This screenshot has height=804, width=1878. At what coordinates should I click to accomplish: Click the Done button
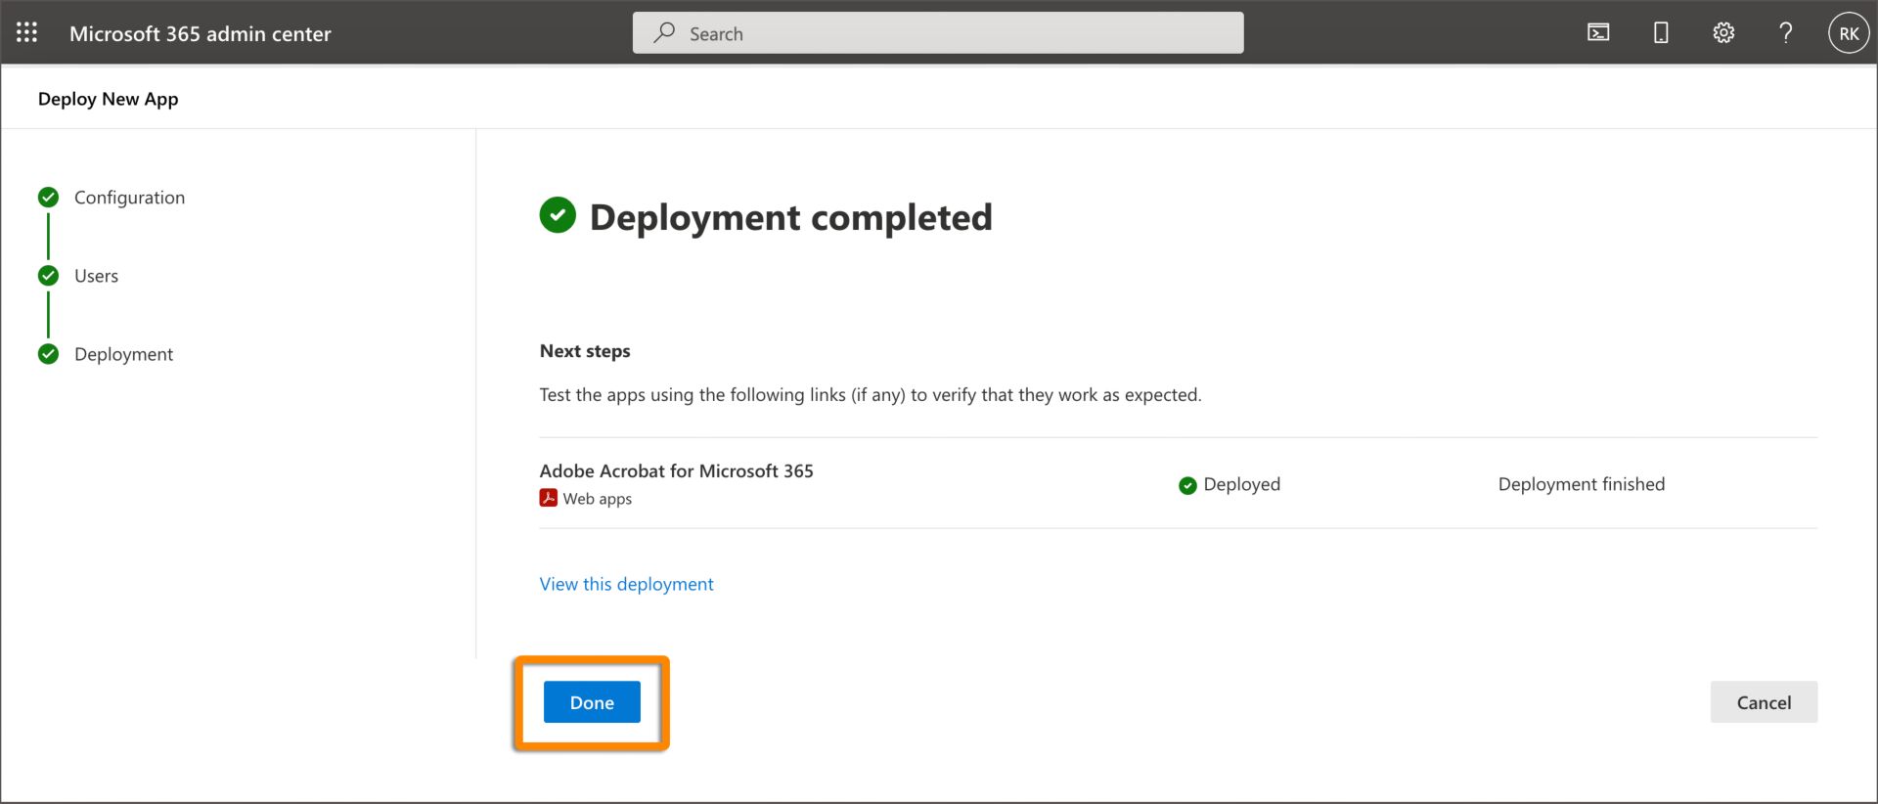point(592,702)
